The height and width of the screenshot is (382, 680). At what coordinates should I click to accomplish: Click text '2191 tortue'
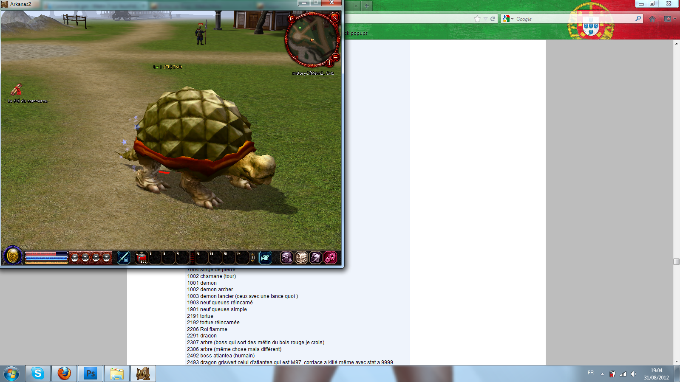coord(200,316)
